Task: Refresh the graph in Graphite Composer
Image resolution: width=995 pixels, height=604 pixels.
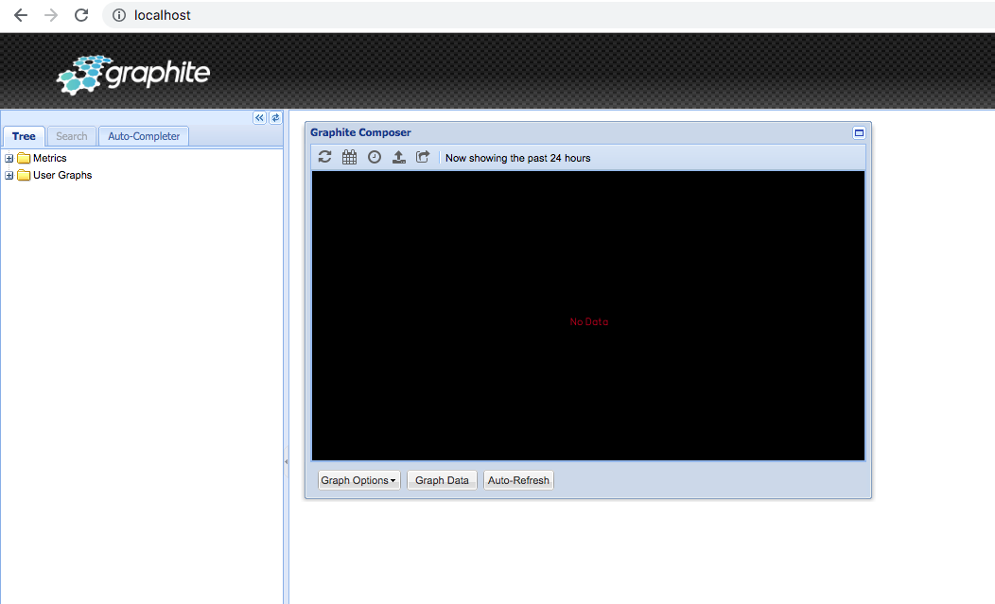Action: point(325,157)
